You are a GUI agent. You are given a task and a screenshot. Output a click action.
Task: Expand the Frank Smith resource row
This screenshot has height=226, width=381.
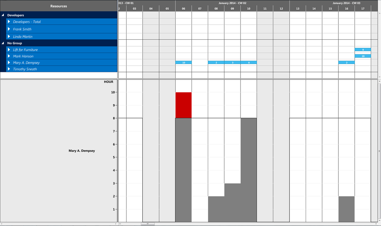point(9,29)
